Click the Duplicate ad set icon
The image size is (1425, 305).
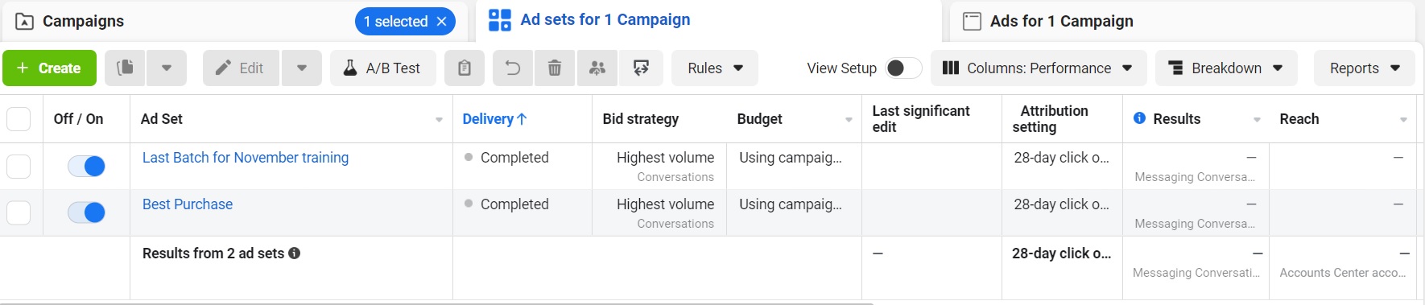click(125, 68)
